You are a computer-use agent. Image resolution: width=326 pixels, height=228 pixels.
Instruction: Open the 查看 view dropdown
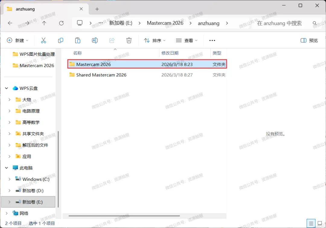click(x=187, y=40)
